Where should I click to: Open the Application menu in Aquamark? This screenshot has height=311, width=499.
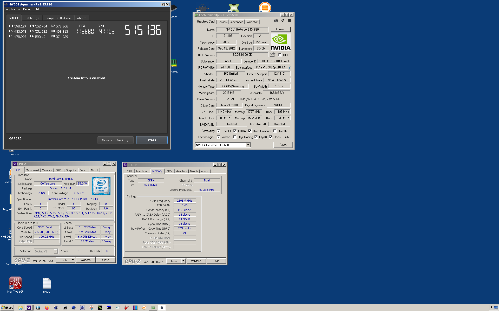pos(13,9)
